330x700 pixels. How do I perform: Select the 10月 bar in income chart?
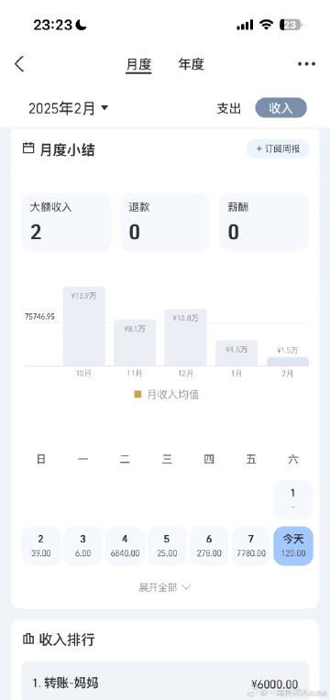84,326
